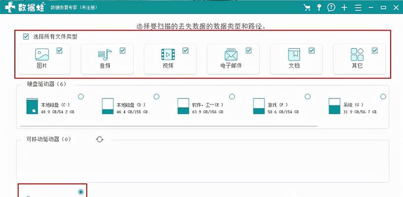Uncheck the 视频 file type checkbox
Viewport: 403px width, 197px height.
tap(185, 51)
